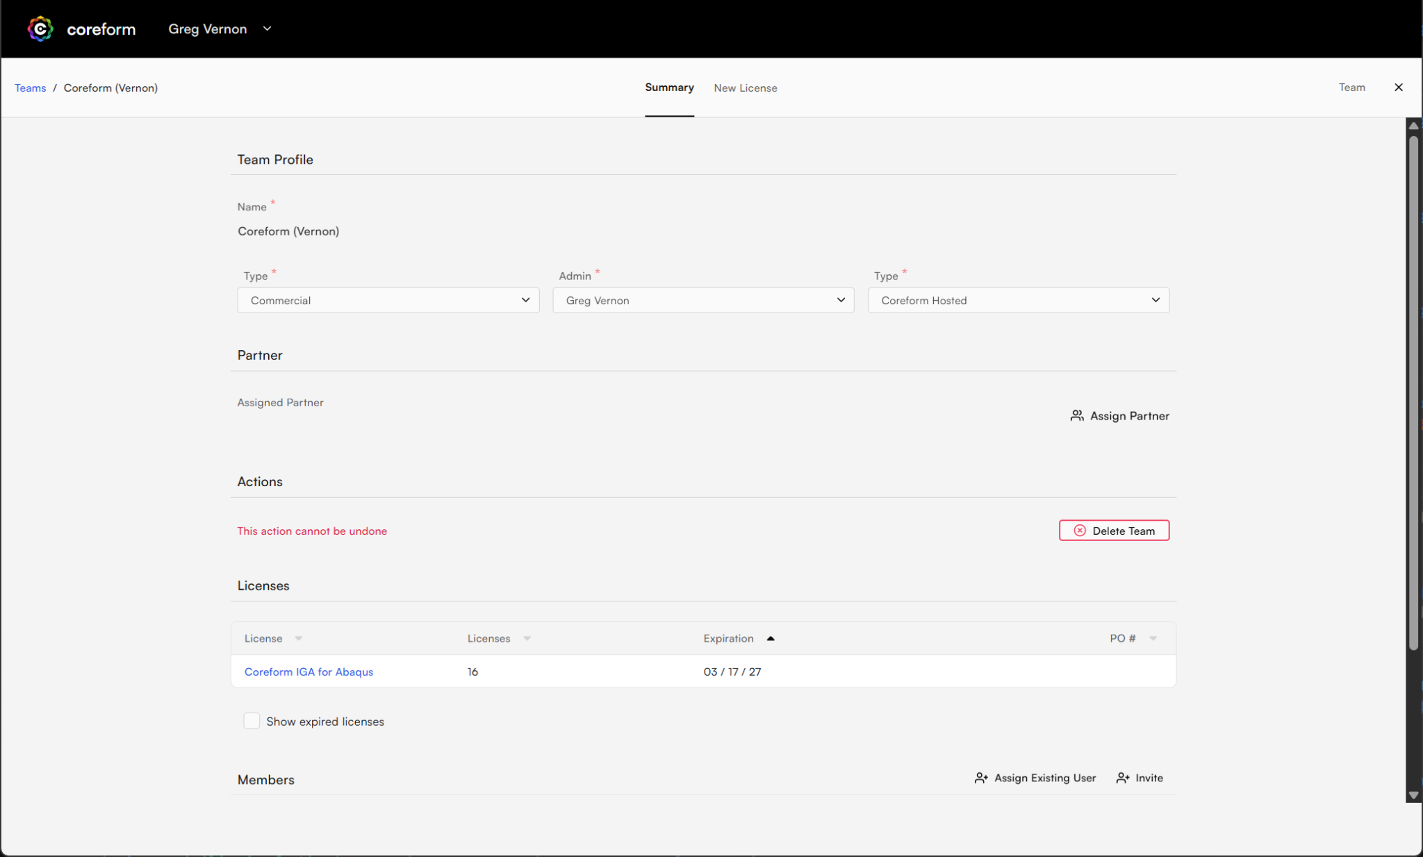The image size is (1423, 857).
Task: Click the License column header label
Action: point(263,638)
